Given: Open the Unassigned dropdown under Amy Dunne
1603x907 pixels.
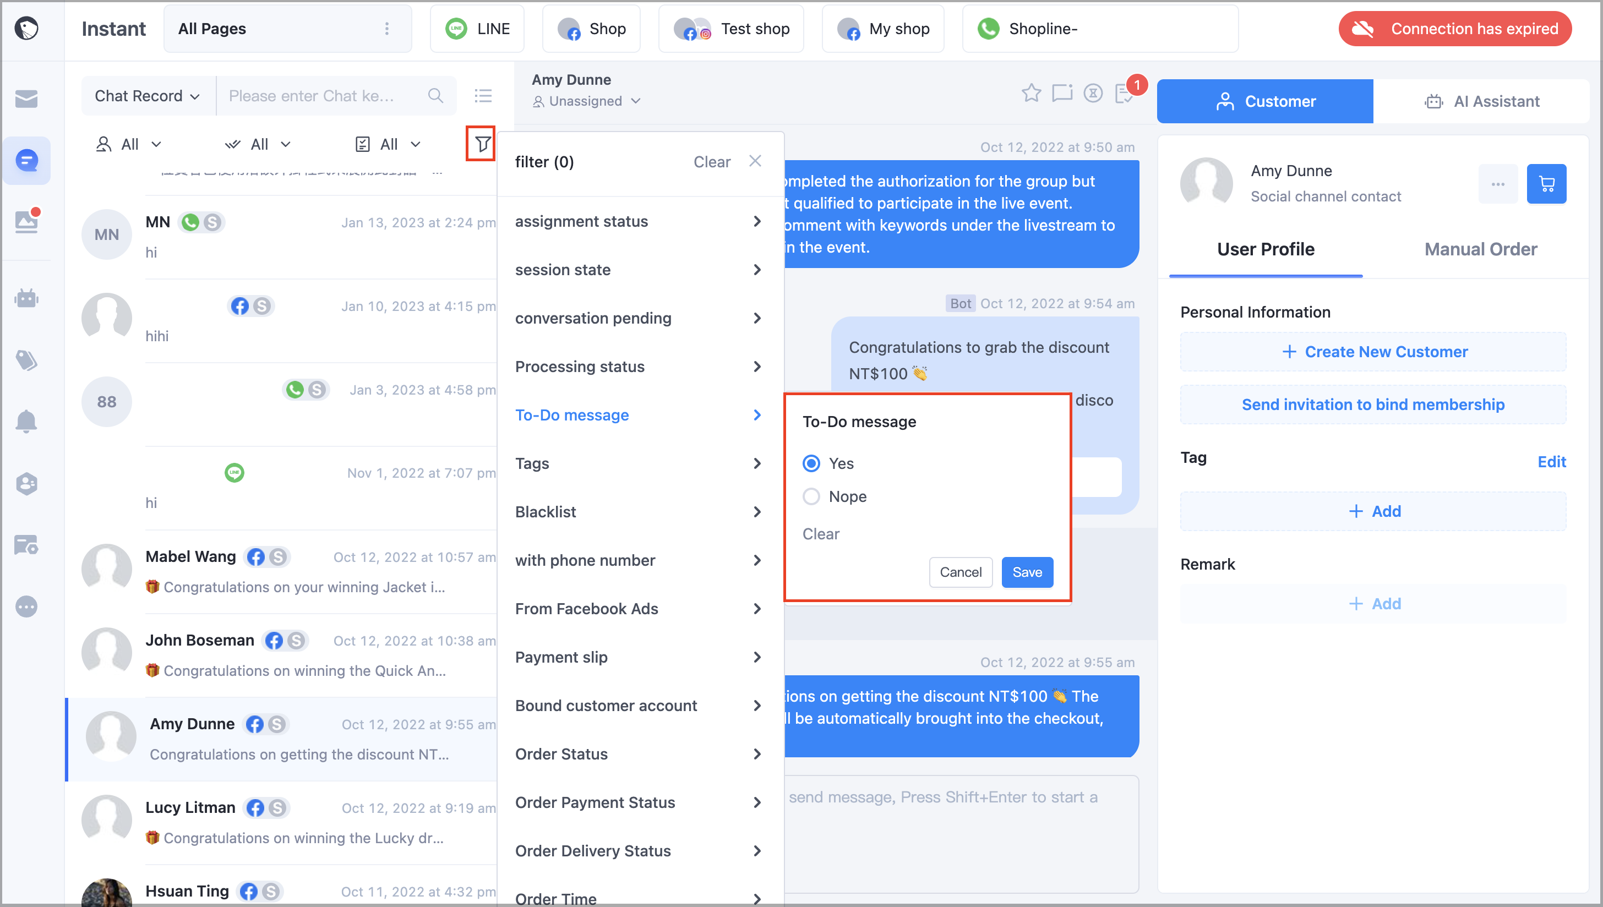Looking at the screenshot, I should click(586, 101).
